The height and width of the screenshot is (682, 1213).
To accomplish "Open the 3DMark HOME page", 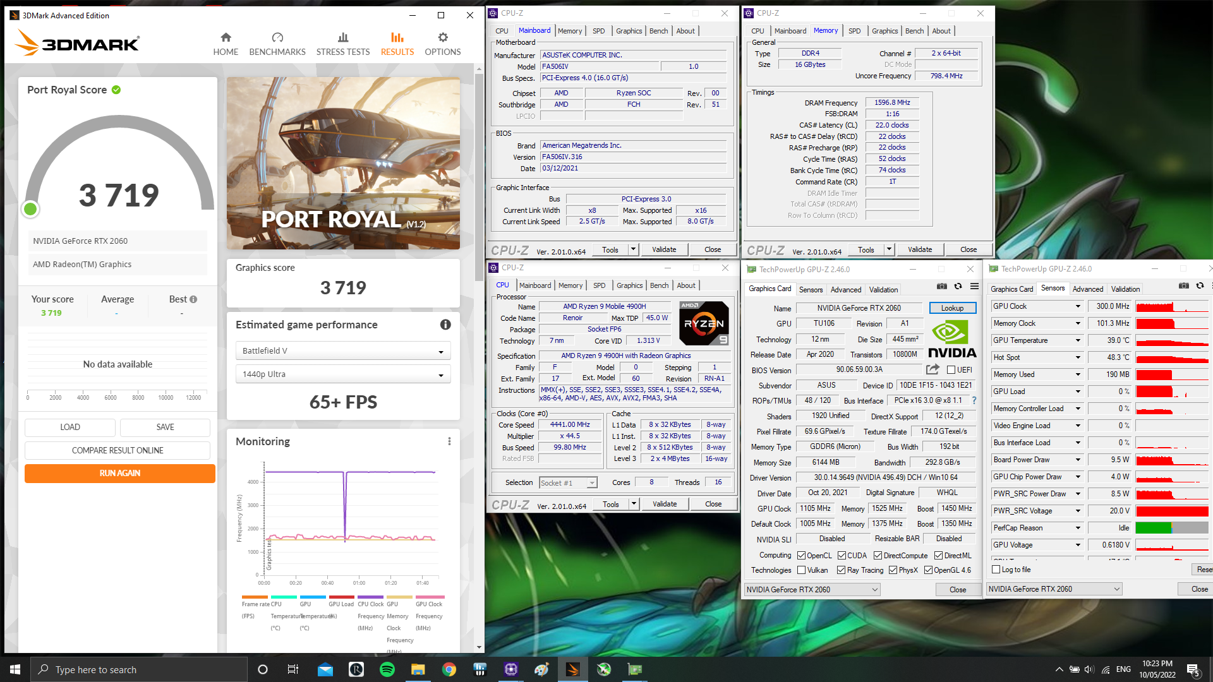I will (x=226, y=44).
